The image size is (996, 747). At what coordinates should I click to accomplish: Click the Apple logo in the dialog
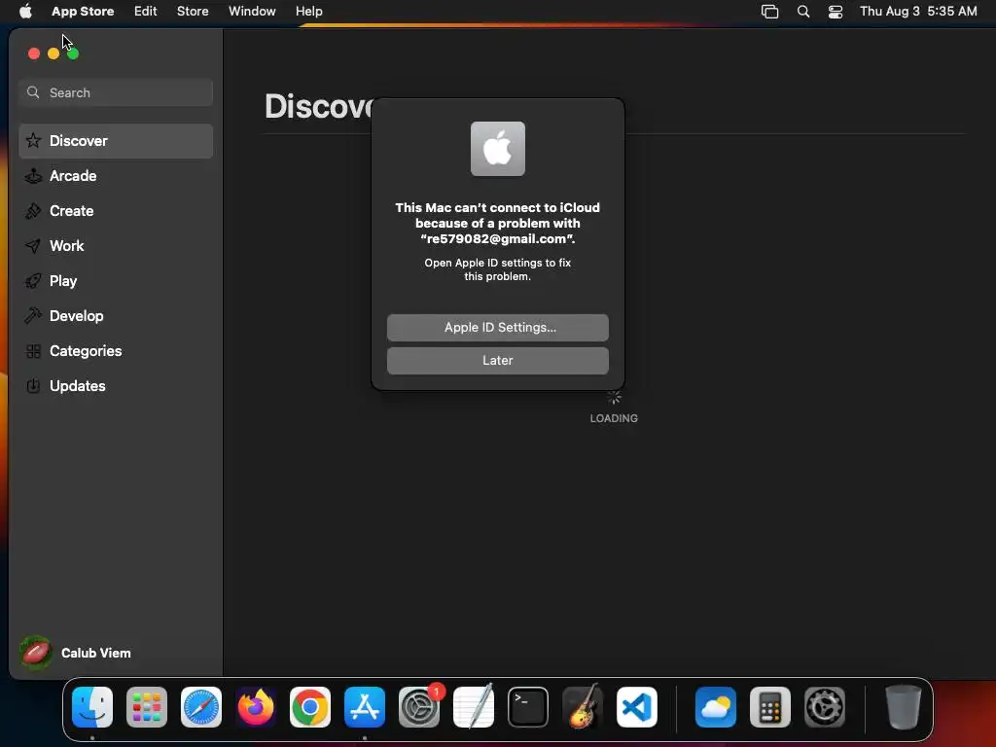pos(497,149)
